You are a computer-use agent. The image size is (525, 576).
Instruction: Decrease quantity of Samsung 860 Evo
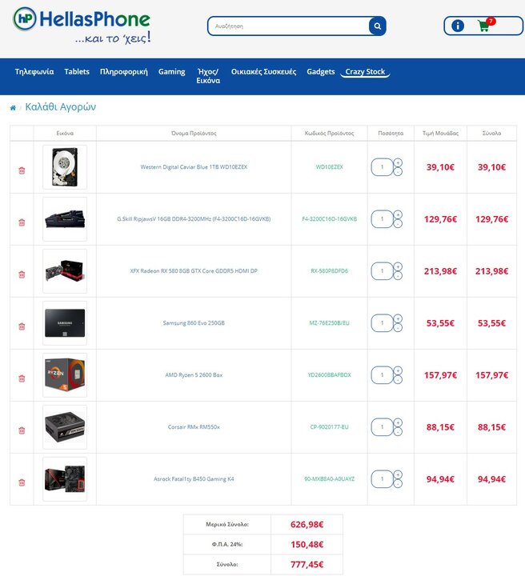pyautogui.click(x=398, y=327)
